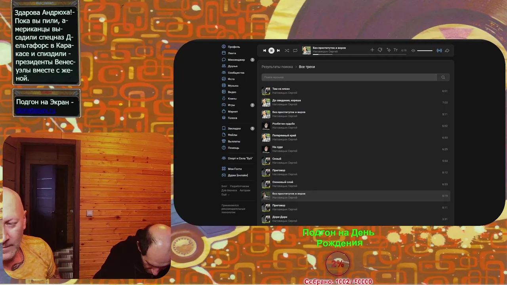
Task: Add current track with the plus icon
Action: click(372, 50)
